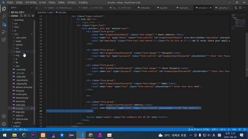Viewport: 248px width, 139px height.
Task: Open style.css.map in the explorer
Action: [22, 119]
